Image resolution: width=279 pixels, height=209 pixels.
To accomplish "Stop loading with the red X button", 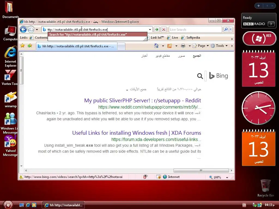I will (x=164, y=29).
